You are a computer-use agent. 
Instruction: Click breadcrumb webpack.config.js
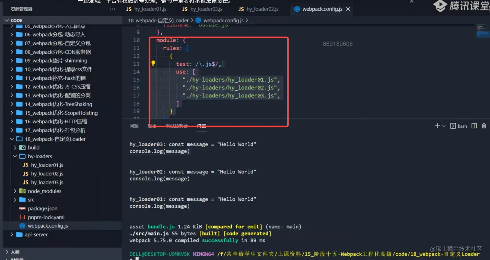coord(223,20)
